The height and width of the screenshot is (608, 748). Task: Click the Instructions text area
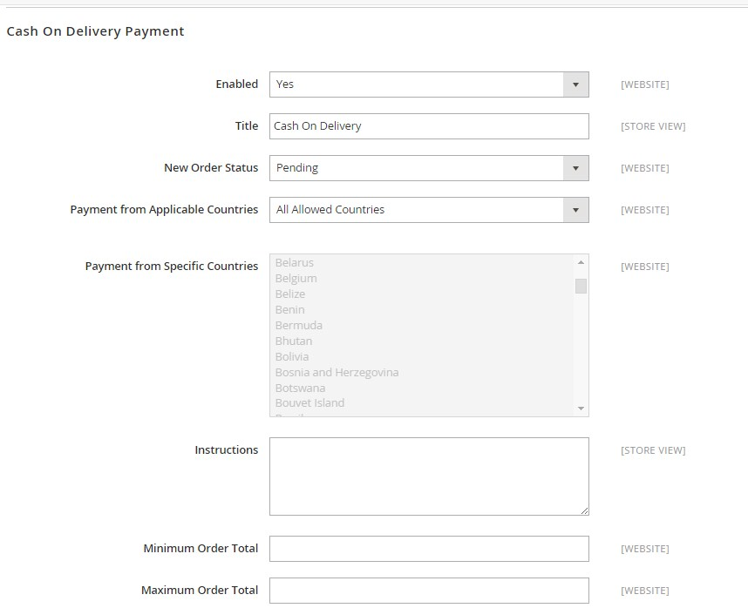coord(429,476)
